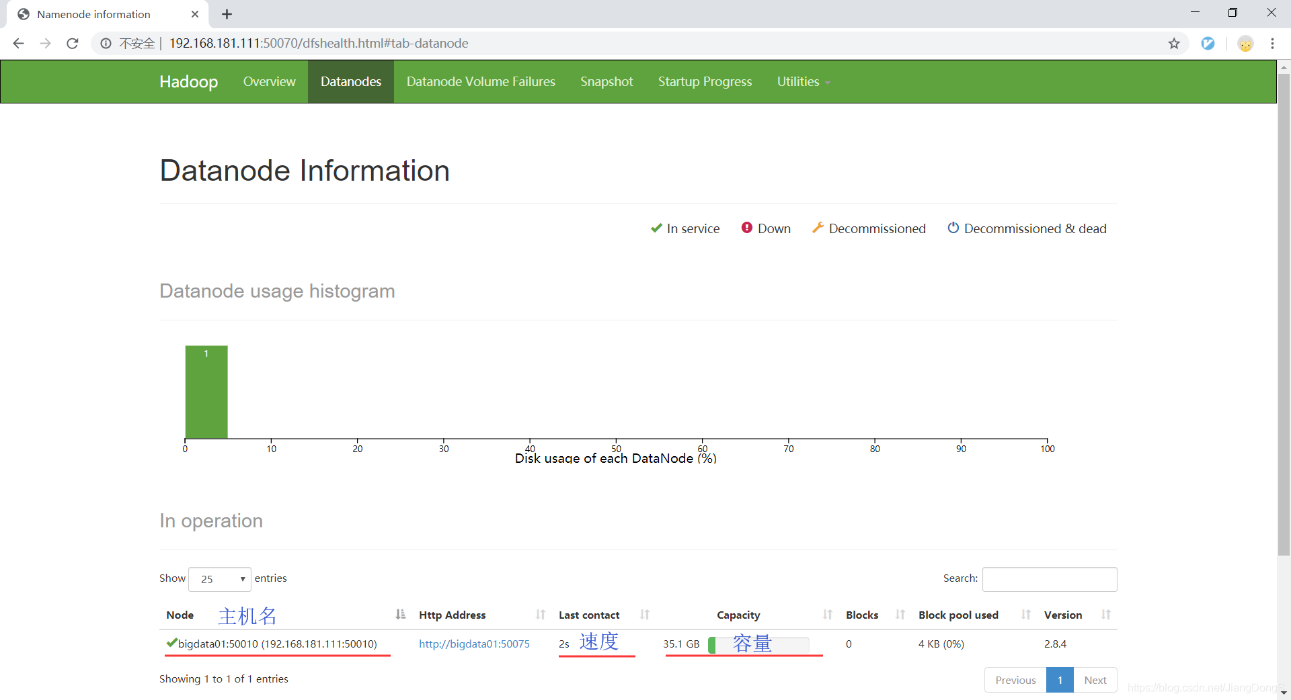The image size is (1291, 700).
Task: Click the bigdata01 in-service checkmark
Action: point(171,643)
